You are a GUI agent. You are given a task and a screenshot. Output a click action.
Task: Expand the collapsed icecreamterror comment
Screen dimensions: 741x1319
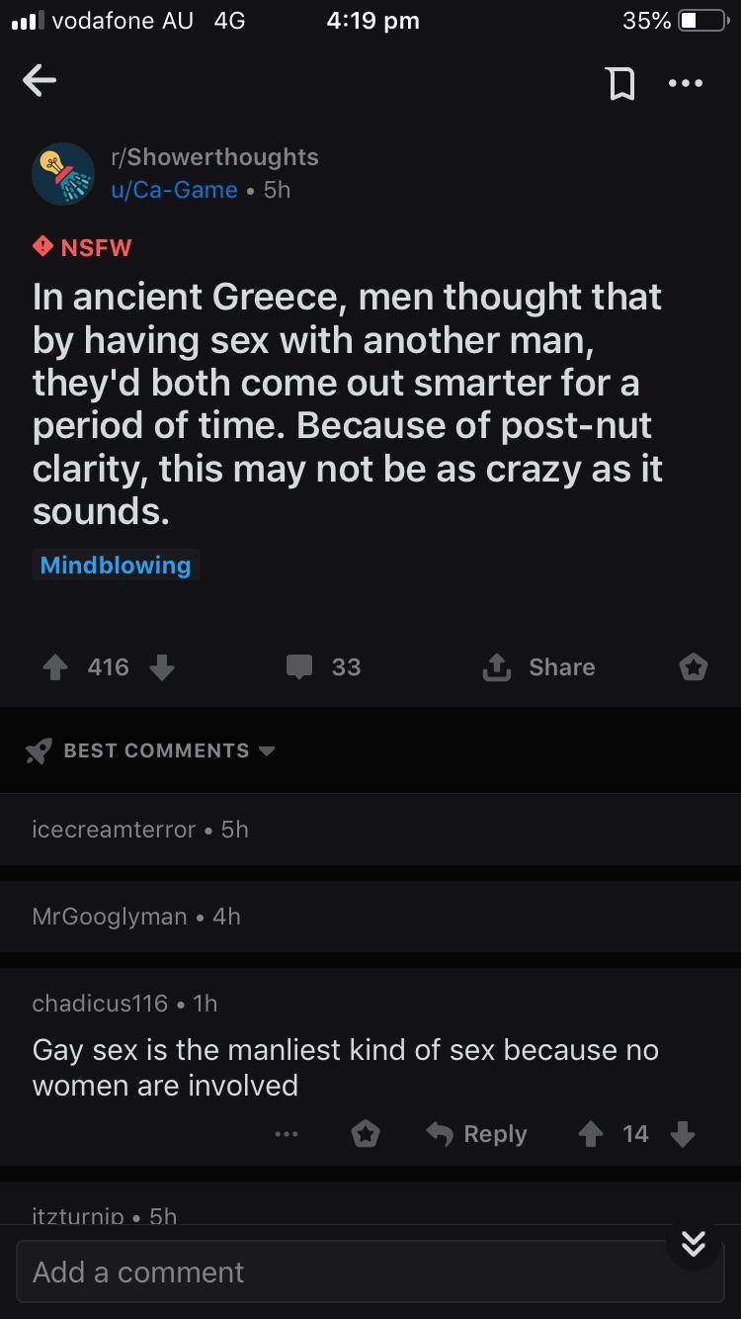point(140,830)
